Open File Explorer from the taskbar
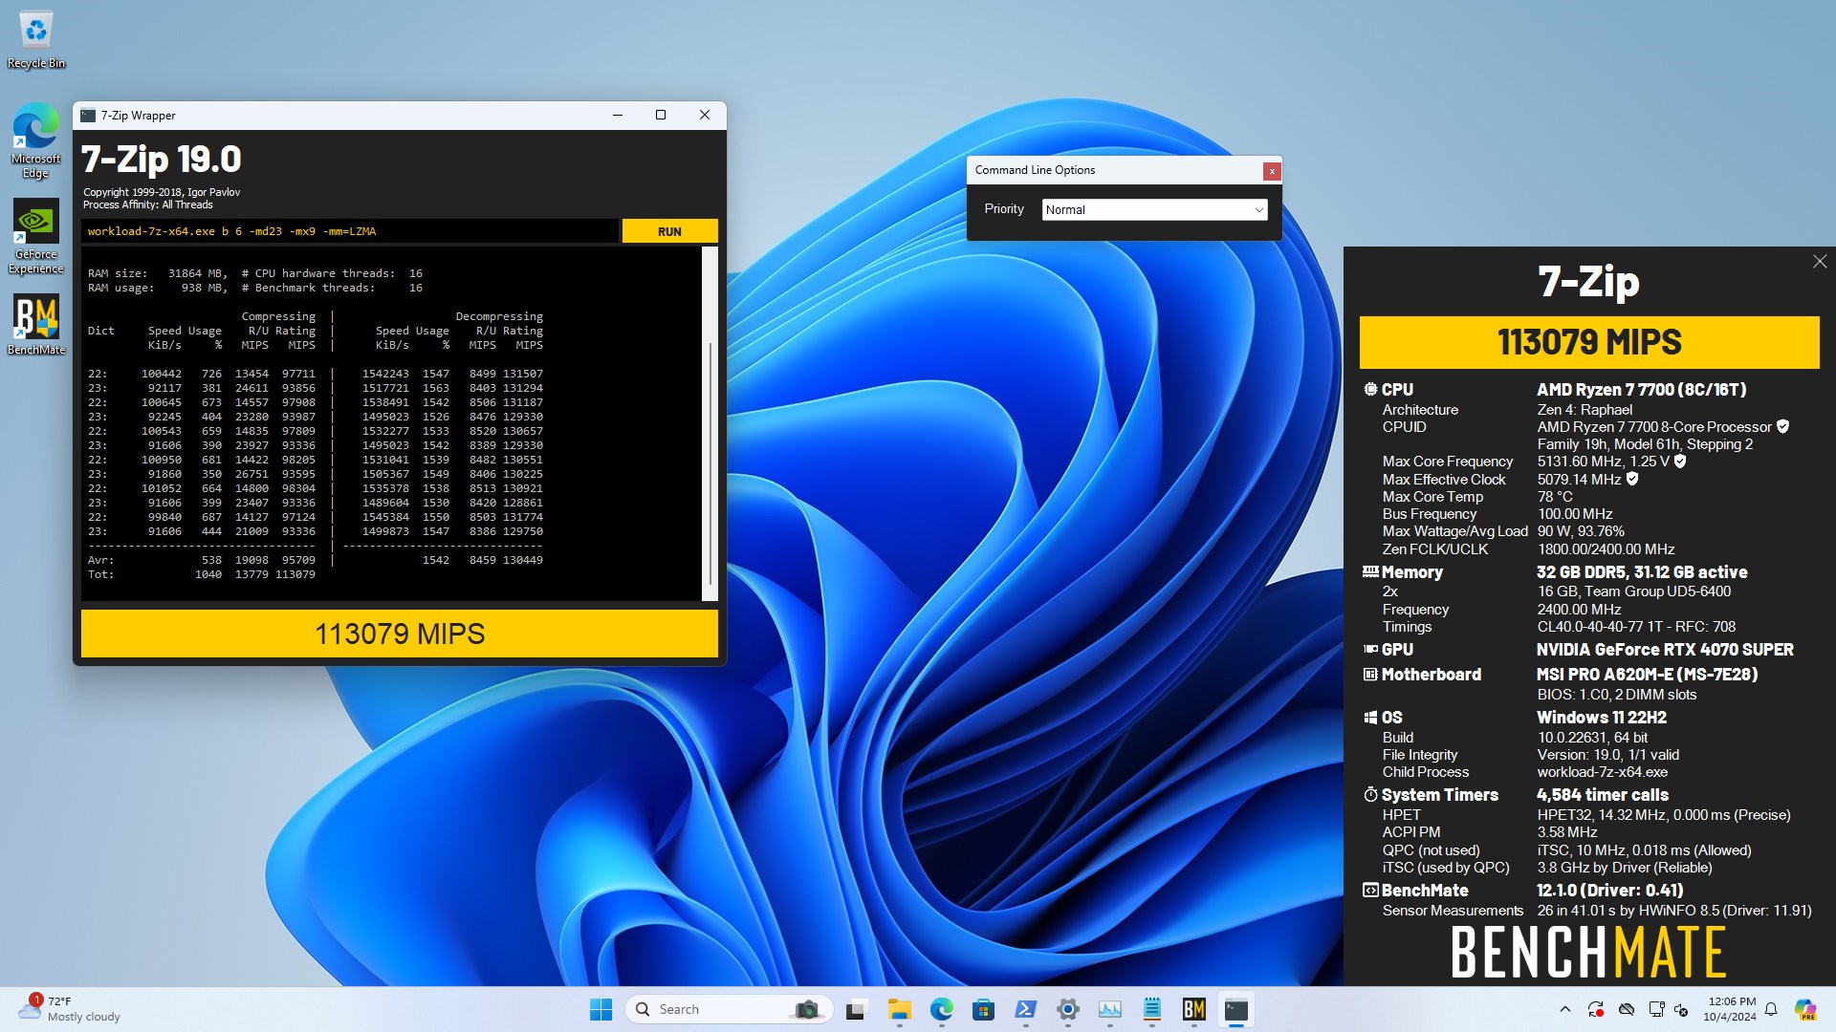This screenshot has width=1836, height=1032. (899, 1009)
